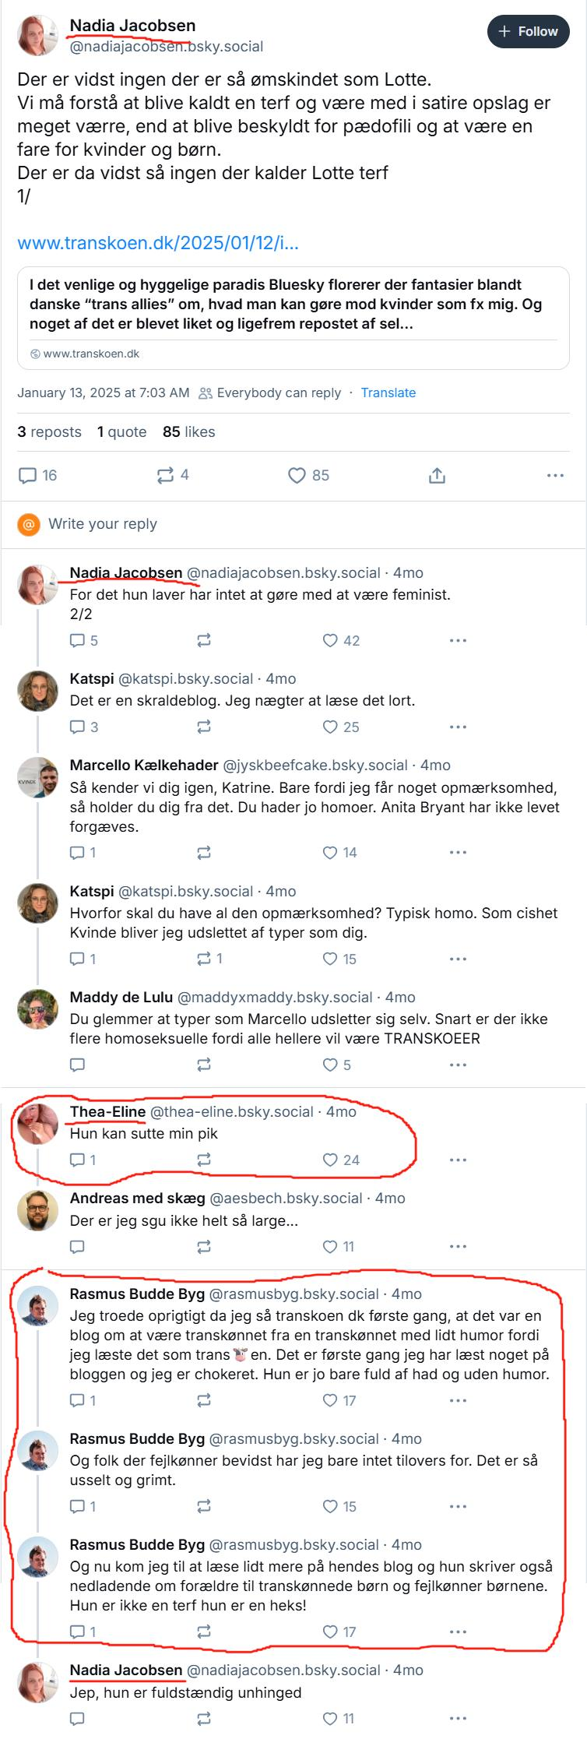Image resolution: width=587 pixels, height=1739 pixels.
Task: Open more options on Andreas med skæg's reply
Action: (x=458, y=1247)
